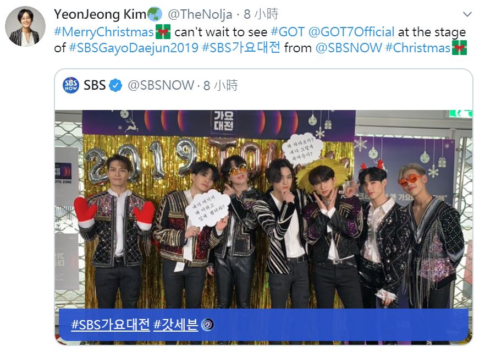The height and width of the screenshot is (352, 485).
Task: Click the @TheNolja handle
Action: click(200, 14)
